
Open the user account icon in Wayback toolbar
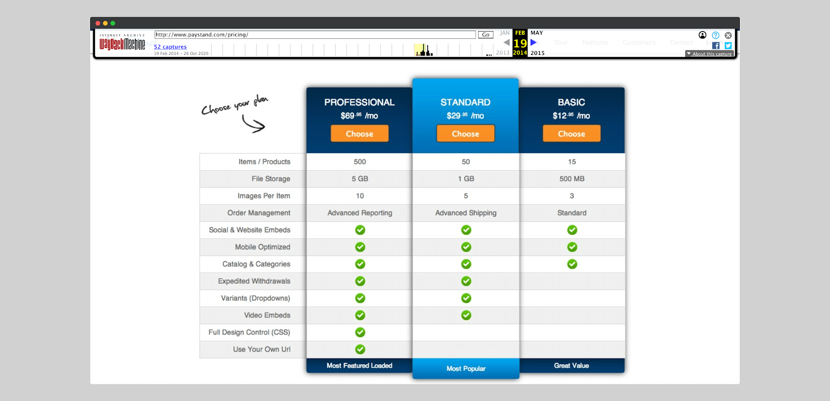coord(702,35)
